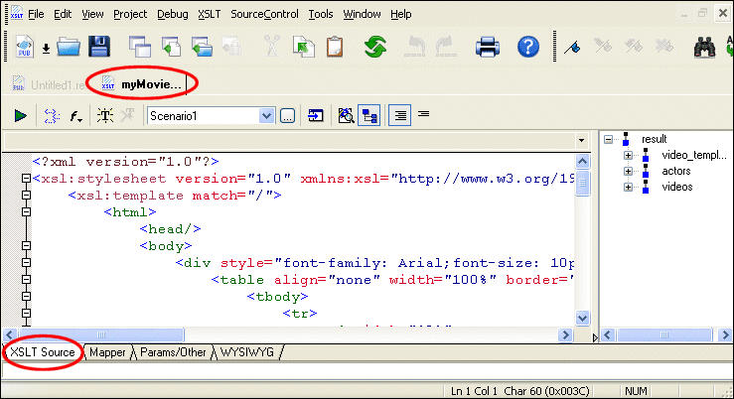Screen dimensions: 734x399
Task: Open the Scenario1 dropdown list
Action: (x=266, y=116)
